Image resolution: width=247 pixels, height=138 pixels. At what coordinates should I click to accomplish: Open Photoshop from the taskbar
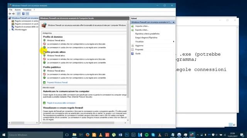pyautogui.click(x=127, y=135)
